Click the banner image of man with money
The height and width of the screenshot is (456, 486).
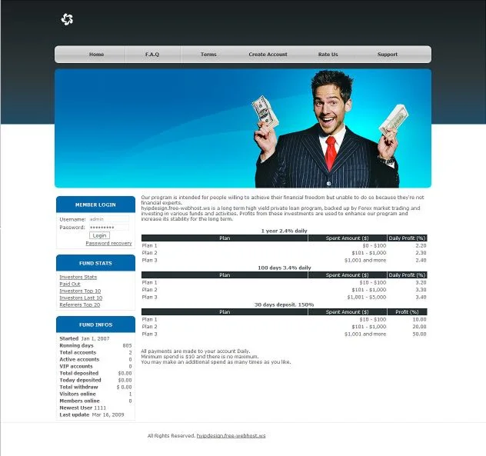click(243, 128)
